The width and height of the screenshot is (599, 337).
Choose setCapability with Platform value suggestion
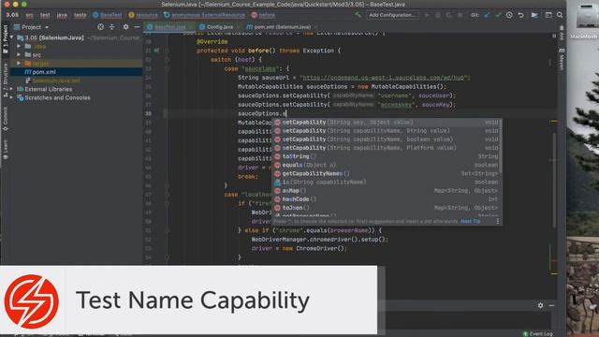click(x=387, y=148)
